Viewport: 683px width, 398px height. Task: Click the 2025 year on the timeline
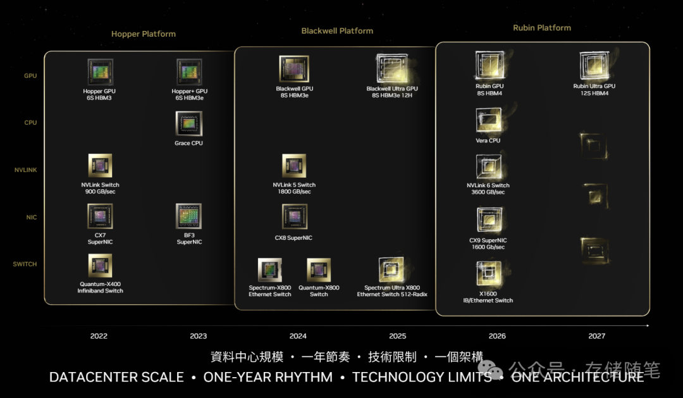point(398,336)
